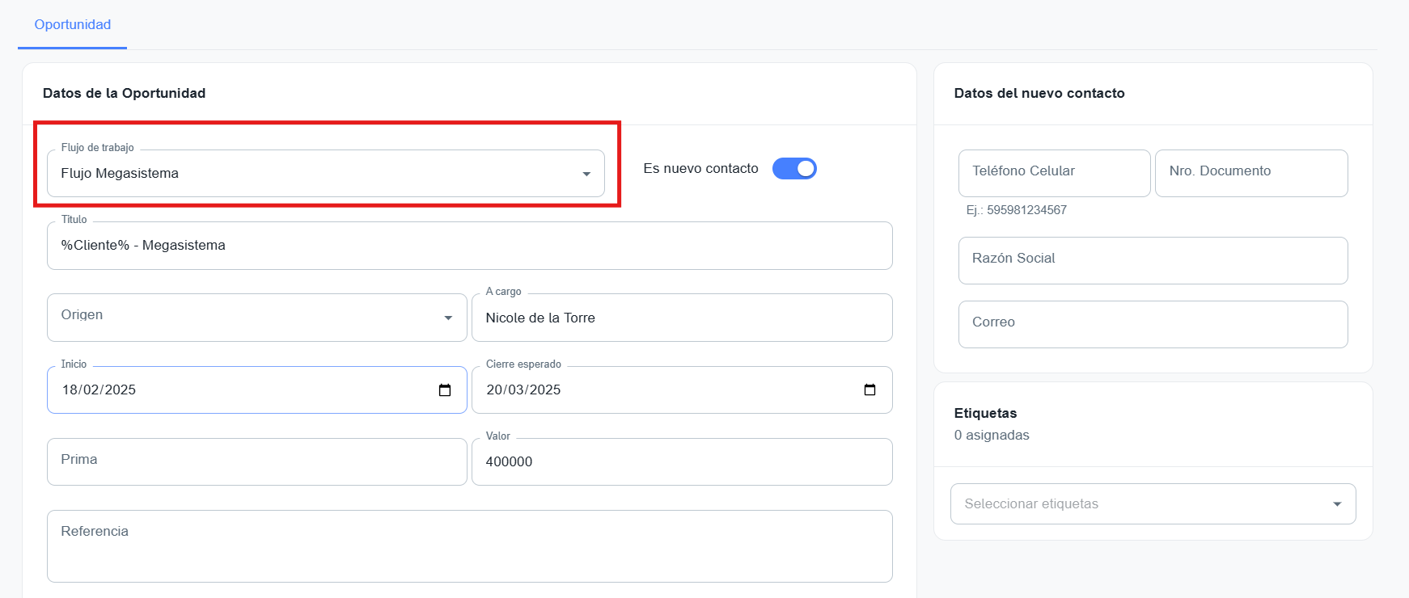Click the Cierre esperado date value 20/03/2025
Viewport: 1409px width, 598px height.
pyautogui.click(x=523, y=390)
